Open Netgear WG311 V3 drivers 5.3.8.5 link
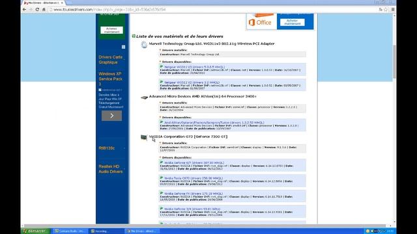 (x=194, y=67)
